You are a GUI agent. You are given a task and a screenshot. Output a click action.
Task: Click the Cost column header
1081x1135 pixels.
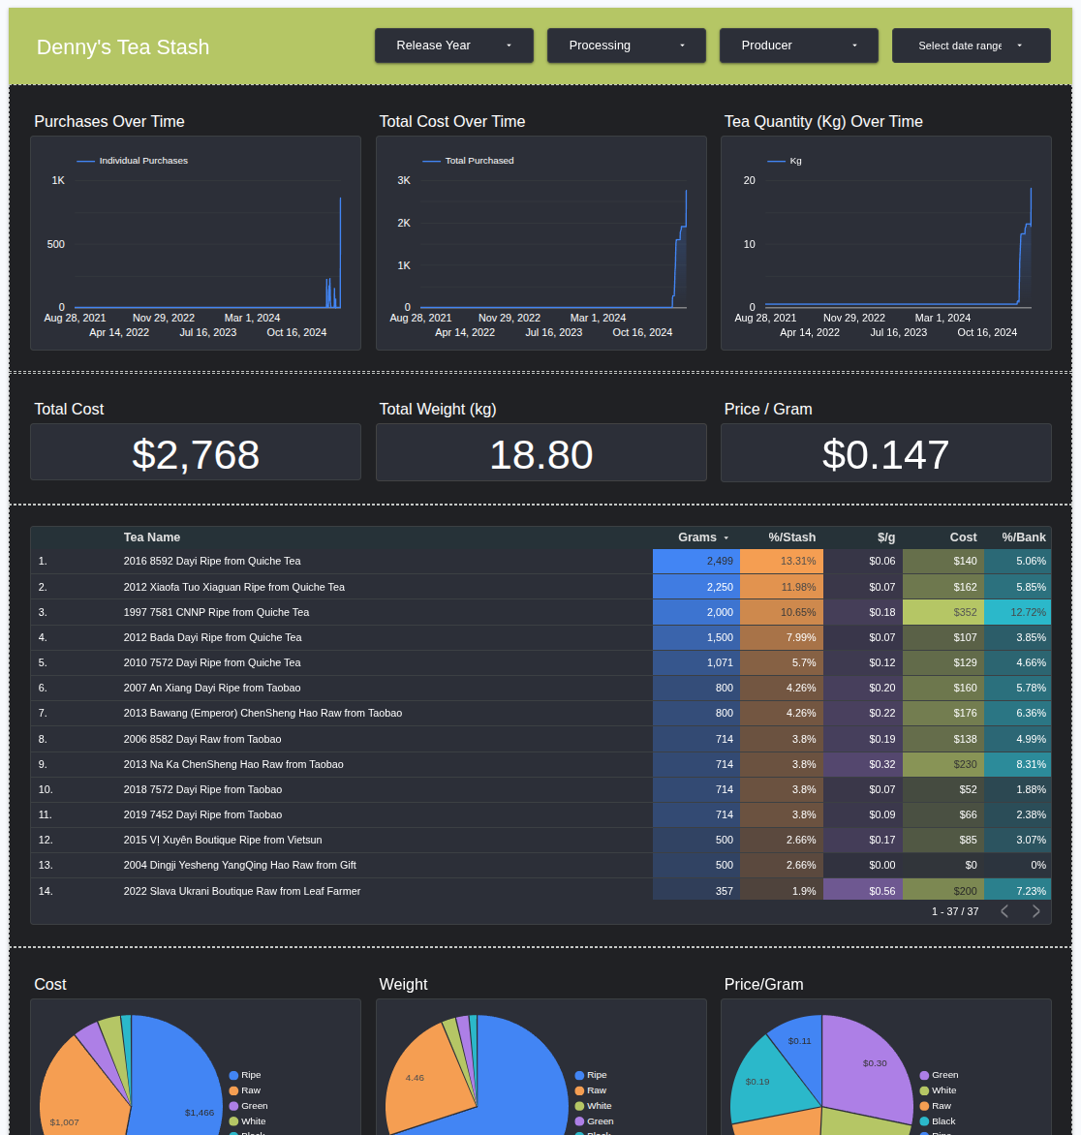coord(963,537)
